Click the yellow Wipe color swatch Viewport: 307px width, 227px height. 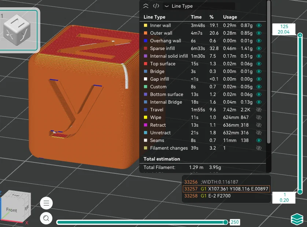pos(145,118)
